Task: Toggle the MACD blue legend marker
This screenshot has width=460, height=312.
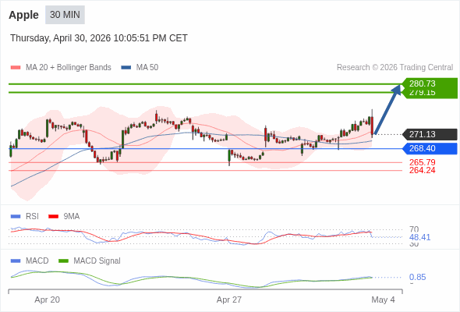Action: click(16, 261)
